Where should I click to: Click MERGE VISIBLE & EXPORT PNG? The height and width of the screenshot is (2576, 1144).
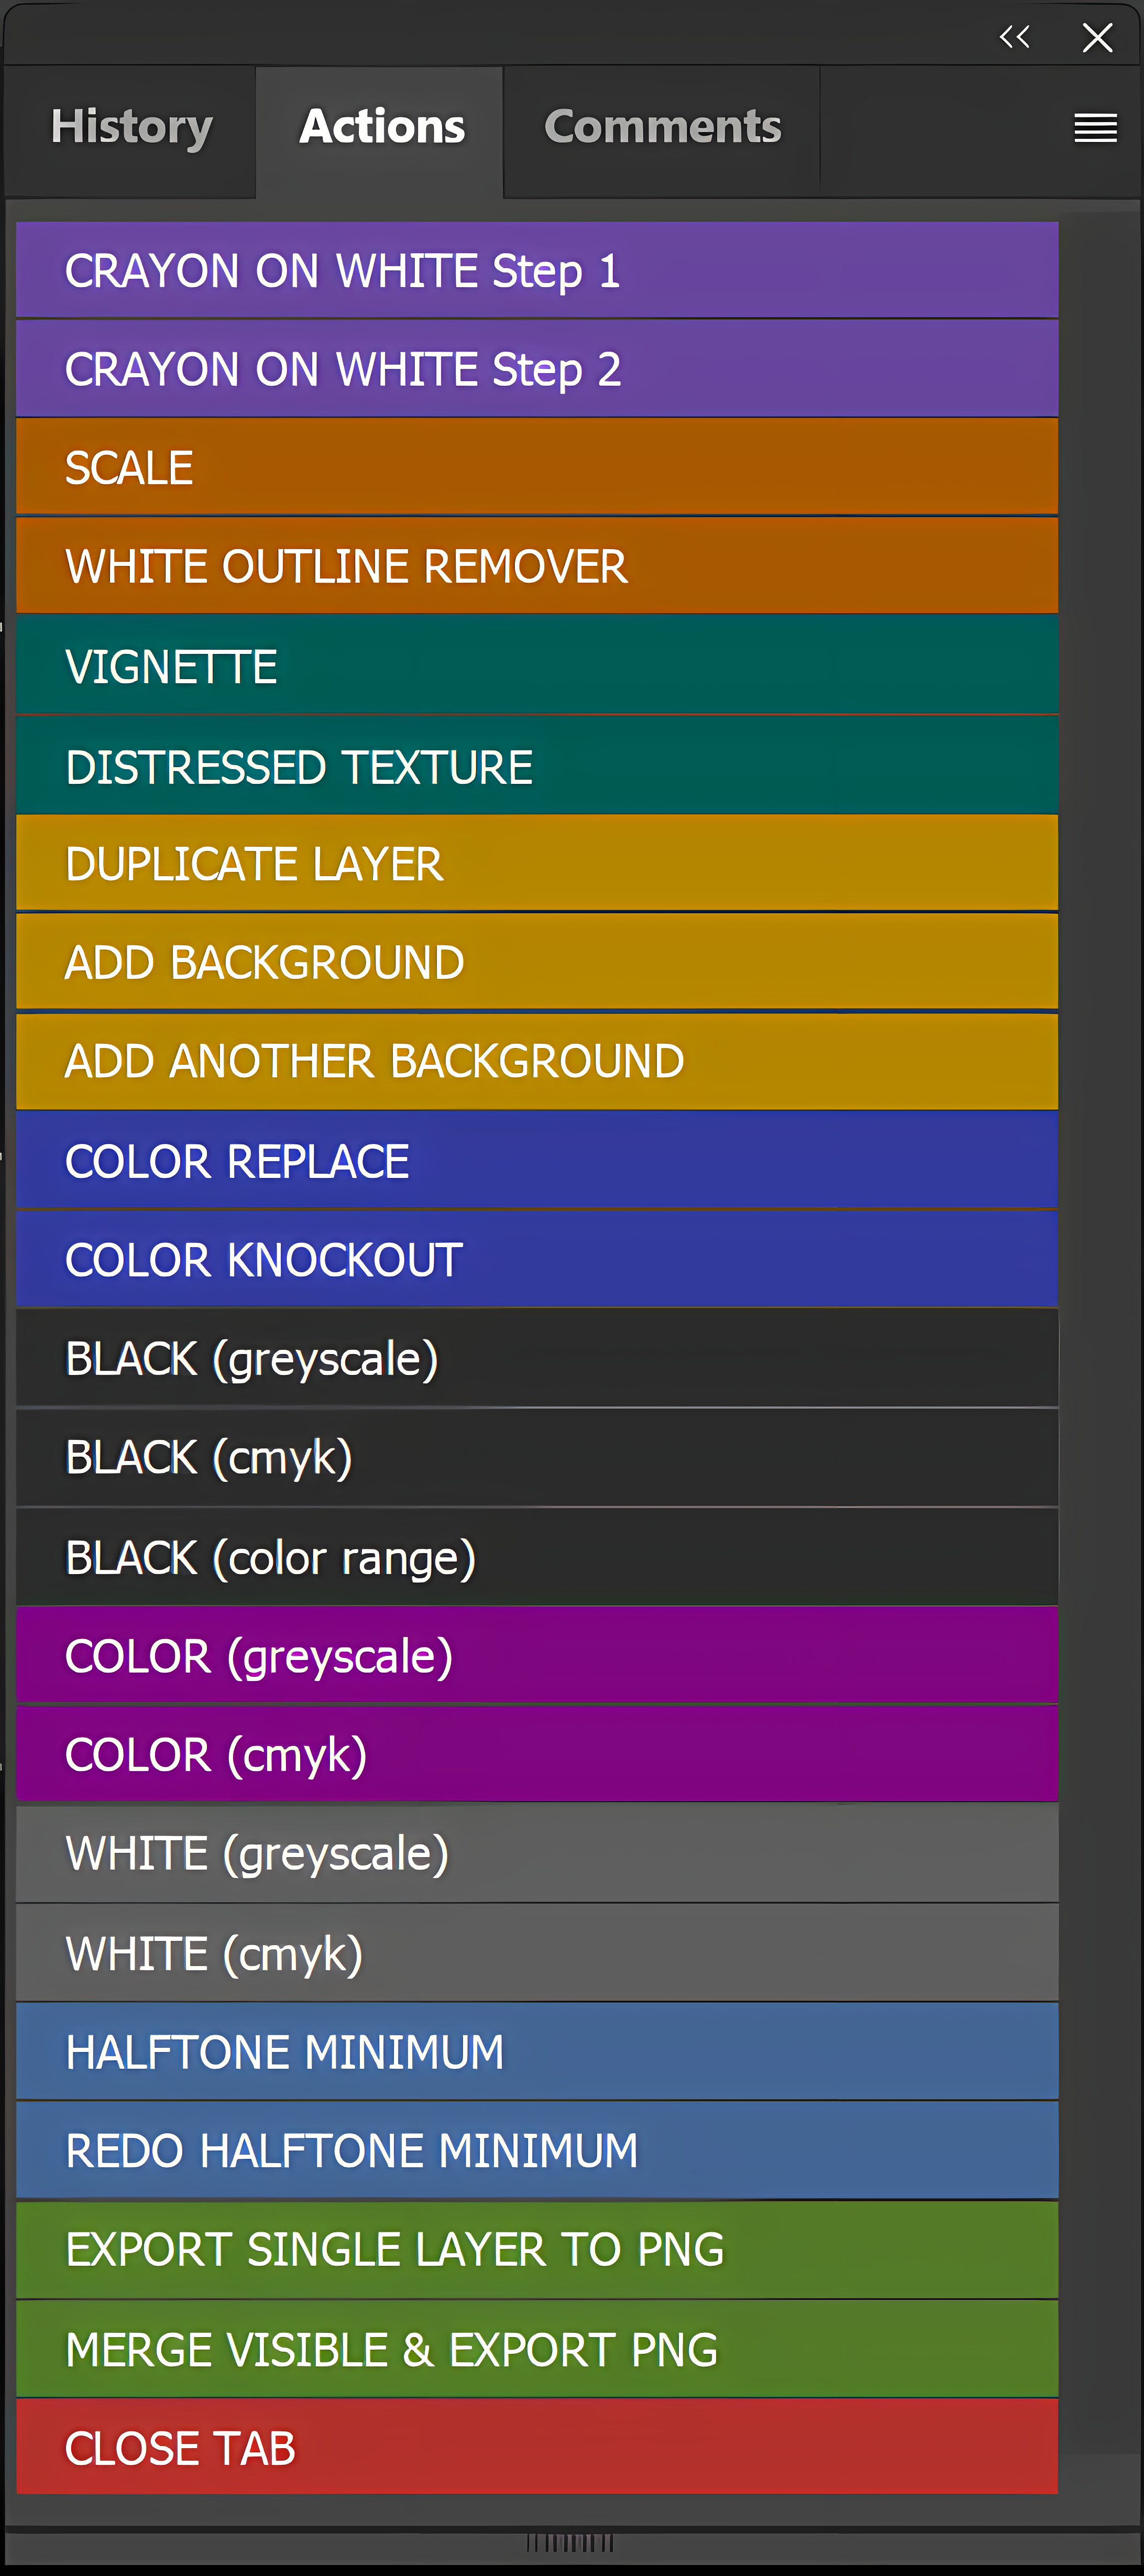click(x=537, y=2350)
